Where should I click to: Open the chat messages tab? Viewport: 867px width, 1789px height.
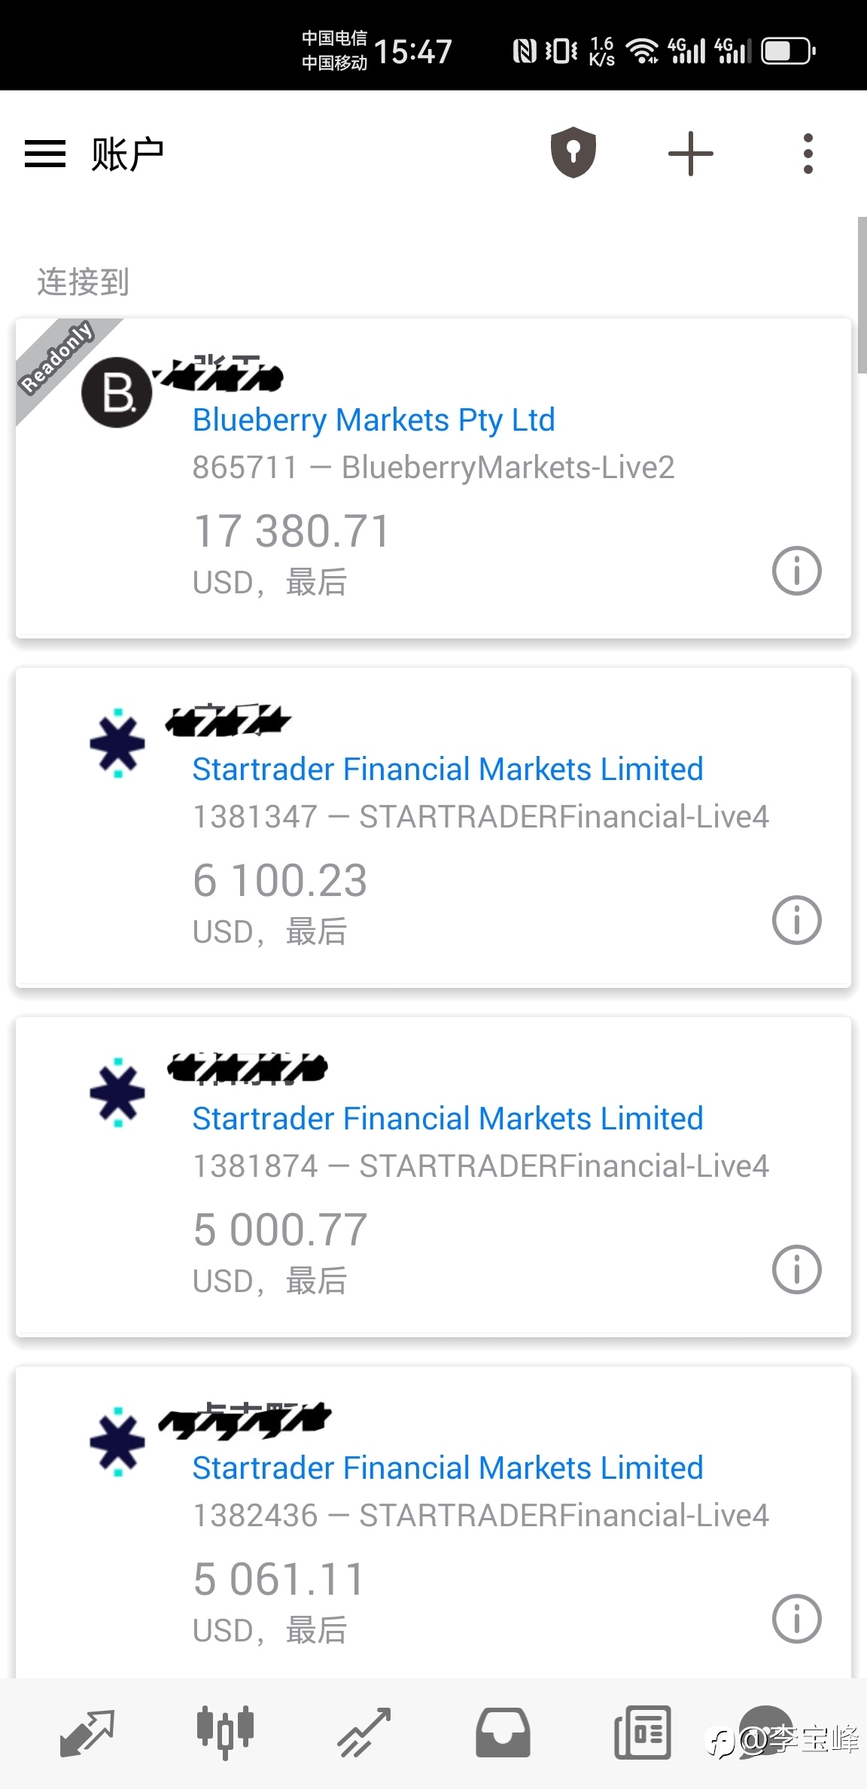click(x=766, y=1730)
